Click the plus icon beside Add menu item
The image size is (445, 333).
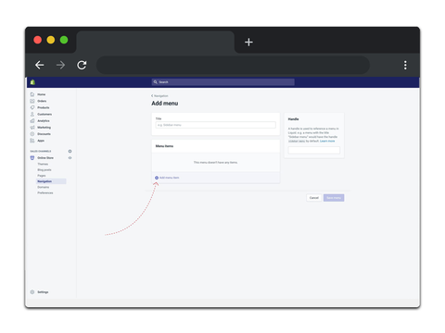[x=157, y=178]
